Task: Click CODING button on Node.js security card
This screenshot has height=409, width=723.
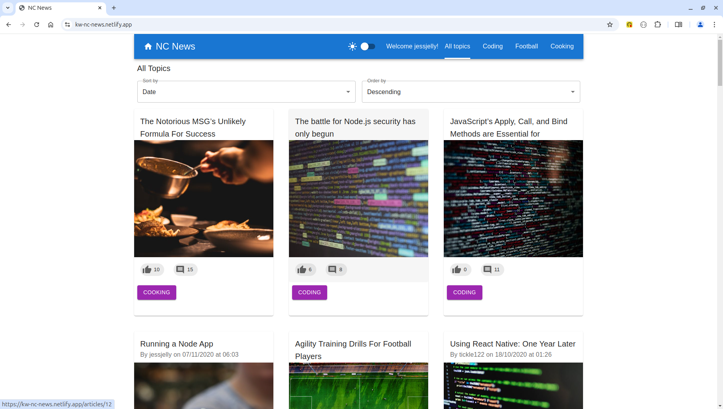Action: point(310,292)
